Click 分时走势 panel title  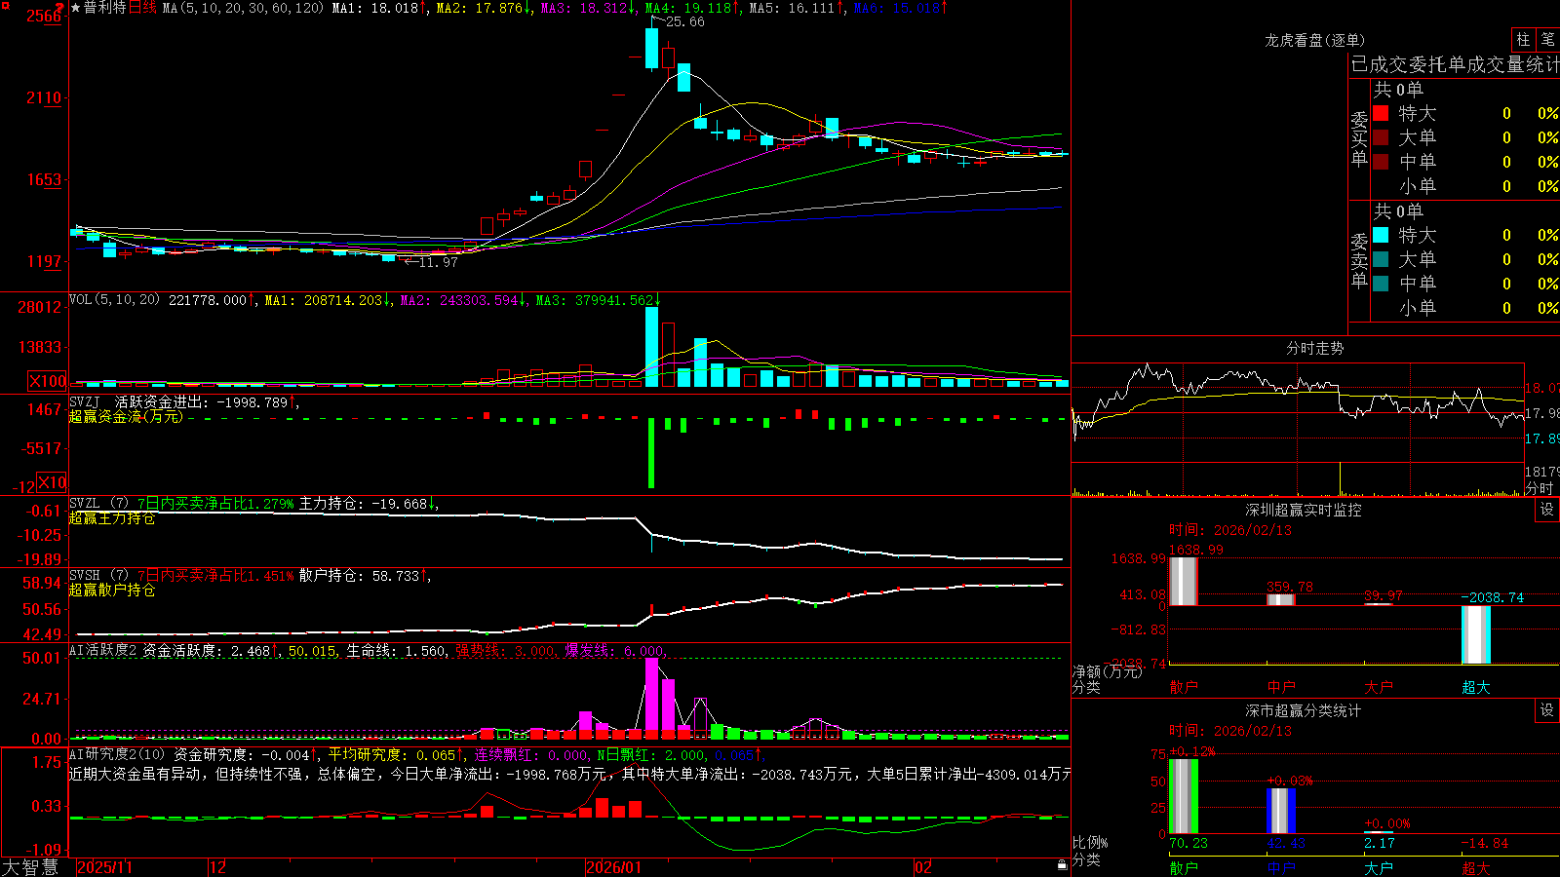pos(1314,348)
